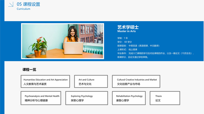Click the "Curriculum" subtitle text
Viewport: 204px width, 114px height.
[23, 9]
